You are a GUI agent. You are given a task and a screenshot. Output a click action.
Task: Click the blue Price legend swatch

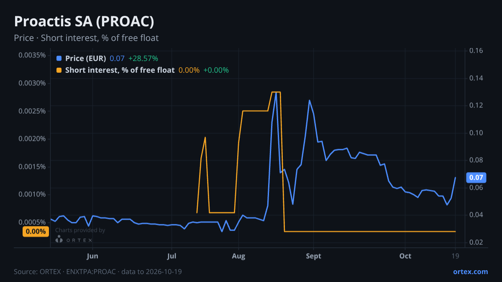(59, 58)
